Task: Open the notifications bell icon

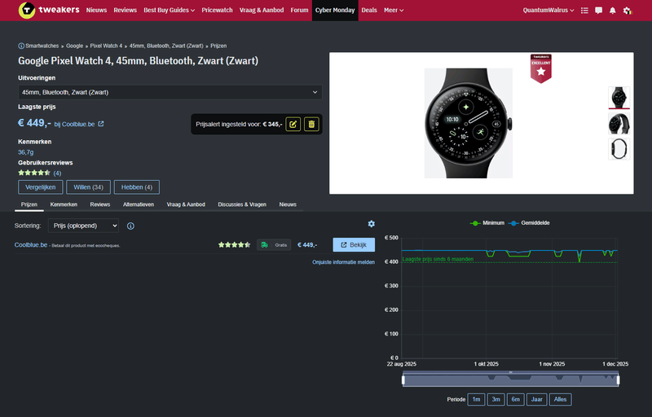Action: [613, 11]
